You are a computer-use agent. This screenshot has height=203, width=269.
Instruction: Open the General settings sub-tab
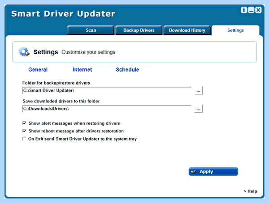coord(38,69)
